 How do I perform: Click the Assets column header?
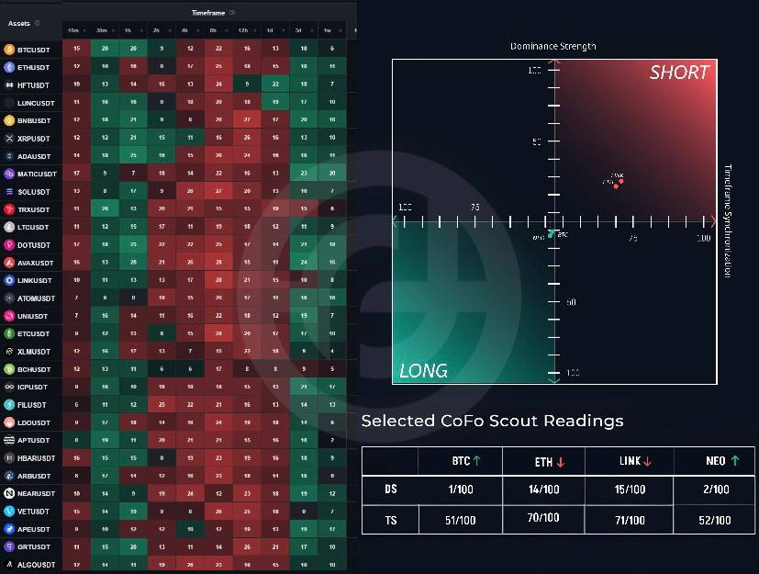tap(19, 23)
